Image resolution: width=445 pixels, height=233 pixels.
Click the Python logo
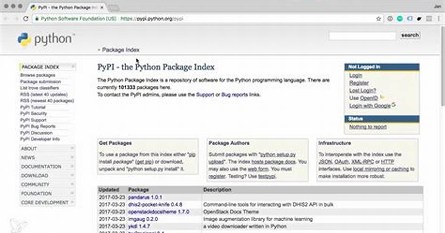pos(46,39)
